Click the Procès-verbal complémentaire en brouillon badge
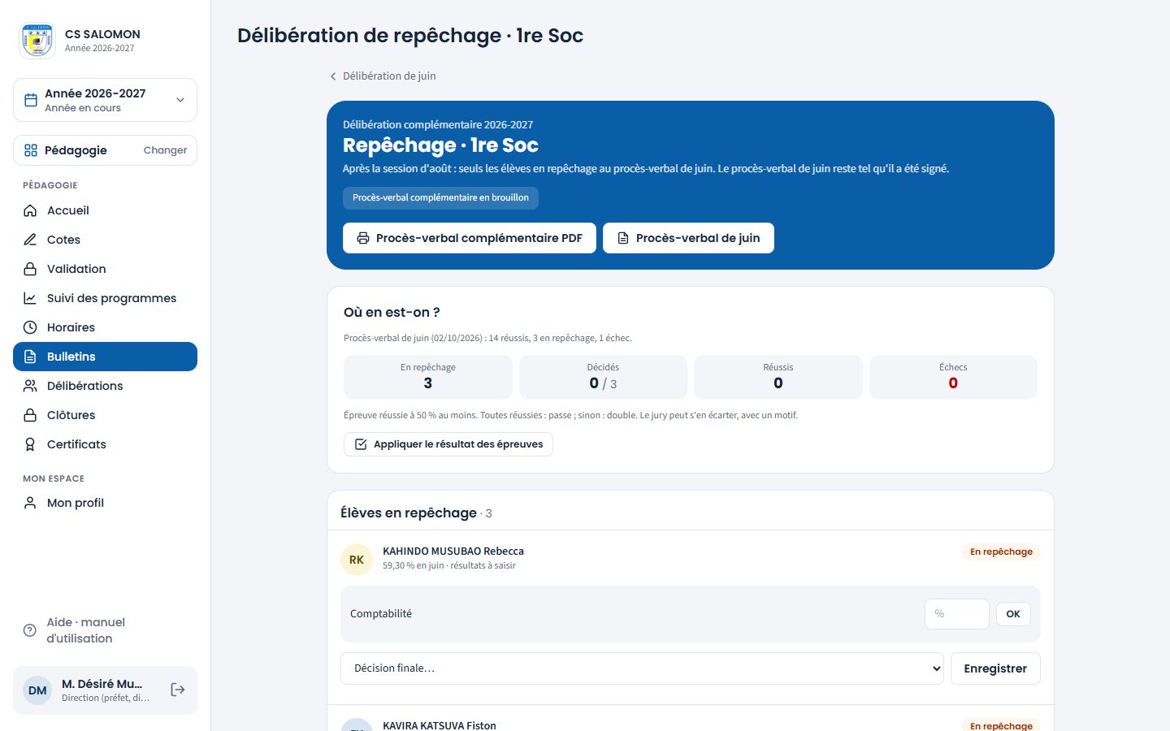The width and height of the screenshot is (1170, 731). coord(440,197)
